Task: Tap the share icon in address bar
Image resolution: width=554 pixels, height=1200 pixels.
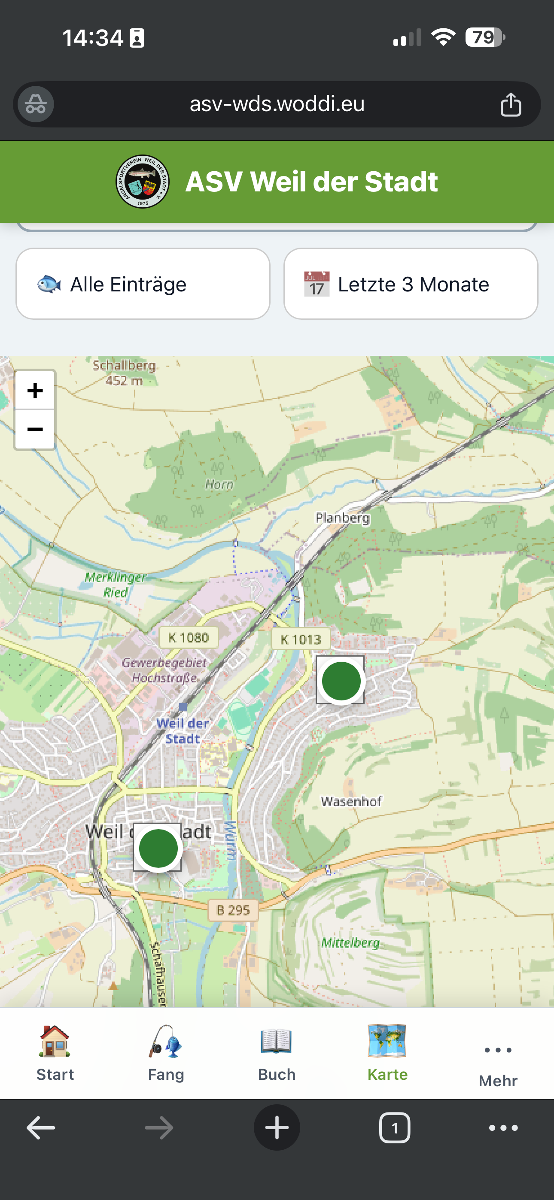Action: tap(511, 104)
